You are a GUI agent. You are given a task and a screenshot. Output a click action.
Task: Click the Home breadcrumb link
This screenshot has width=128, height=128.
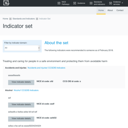(5, 19)
